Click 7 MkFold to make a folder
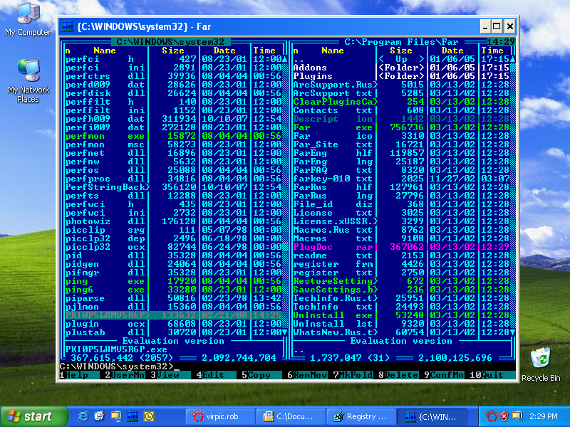 pyautogui.click(x=353, y=375)
